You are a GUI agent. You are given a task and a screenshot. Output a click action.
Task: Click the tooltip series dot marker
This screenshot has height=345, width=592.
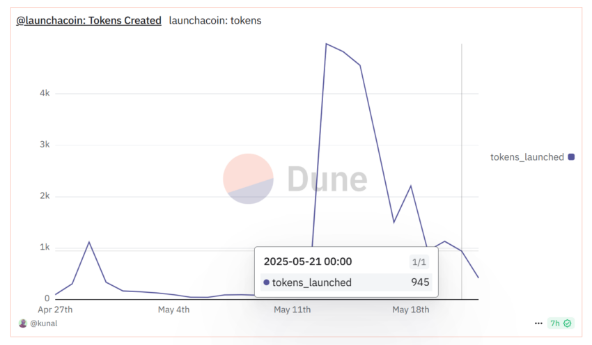click(x=267, y=282)
